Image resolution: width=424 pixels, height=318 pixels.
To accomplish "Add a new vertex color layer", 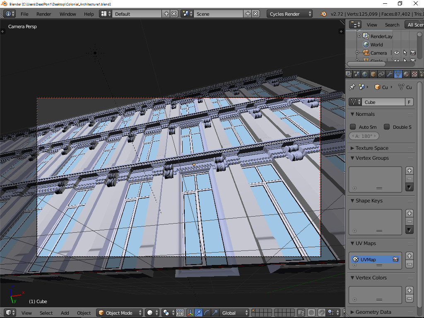I will coord(410,290).
